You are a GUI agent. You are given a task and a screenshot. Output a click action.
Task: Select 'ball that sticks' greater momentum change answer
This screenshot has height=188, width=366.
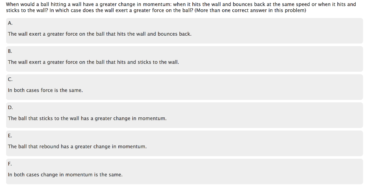87,118
